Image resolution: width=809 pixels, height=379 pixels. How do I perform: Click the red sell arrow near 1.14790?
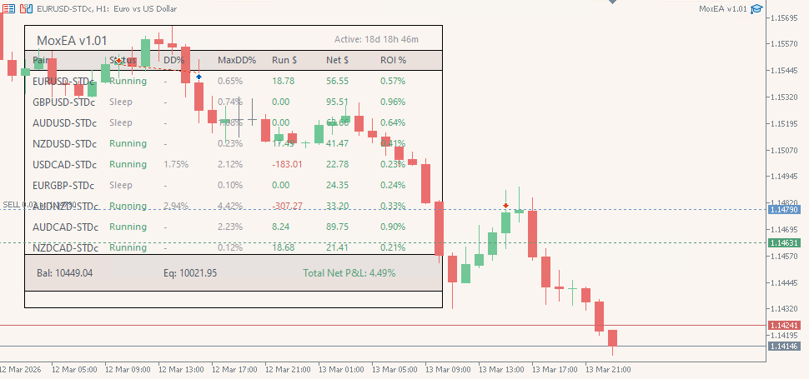pyautogui.click(x=505, y=205)
